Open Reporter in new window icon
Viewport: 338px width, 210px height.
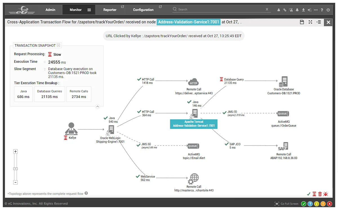tap(122, 6)
